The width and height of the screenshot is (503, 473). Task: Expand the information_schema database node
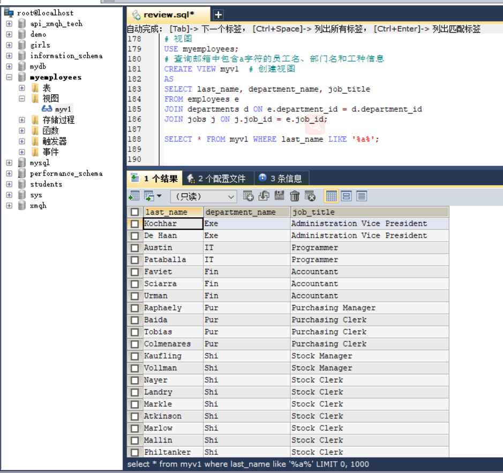(9, 56)
